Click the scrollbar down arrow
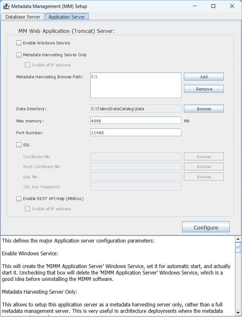 tap(238, 313)
